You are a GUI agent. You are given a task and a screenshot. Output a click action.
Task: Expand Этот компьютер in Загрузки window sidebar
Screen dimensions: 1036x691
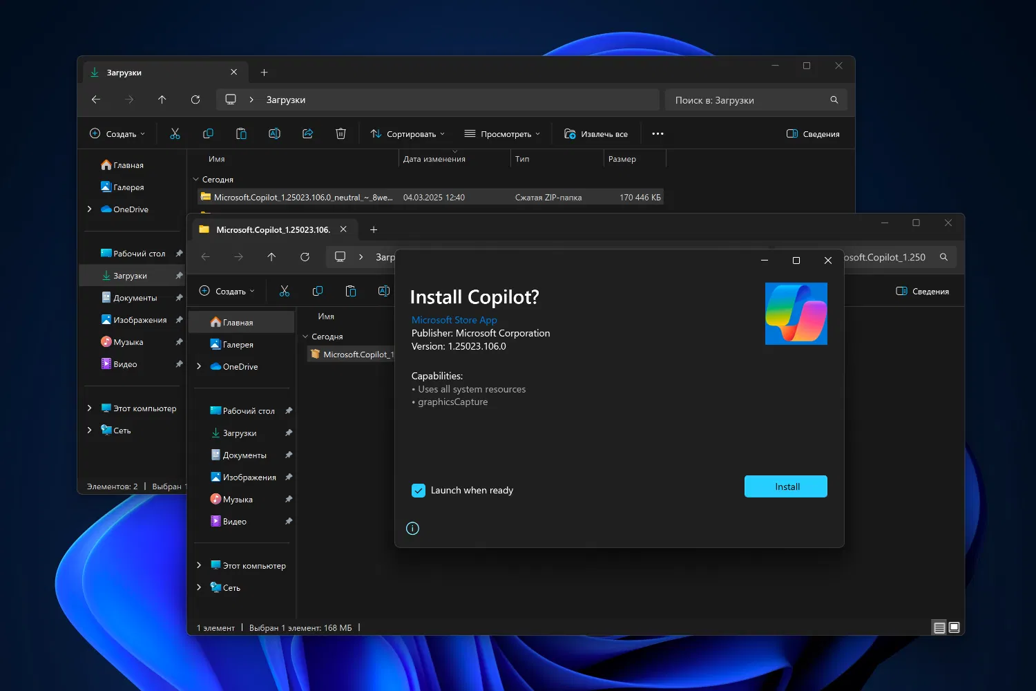(89, 408)
